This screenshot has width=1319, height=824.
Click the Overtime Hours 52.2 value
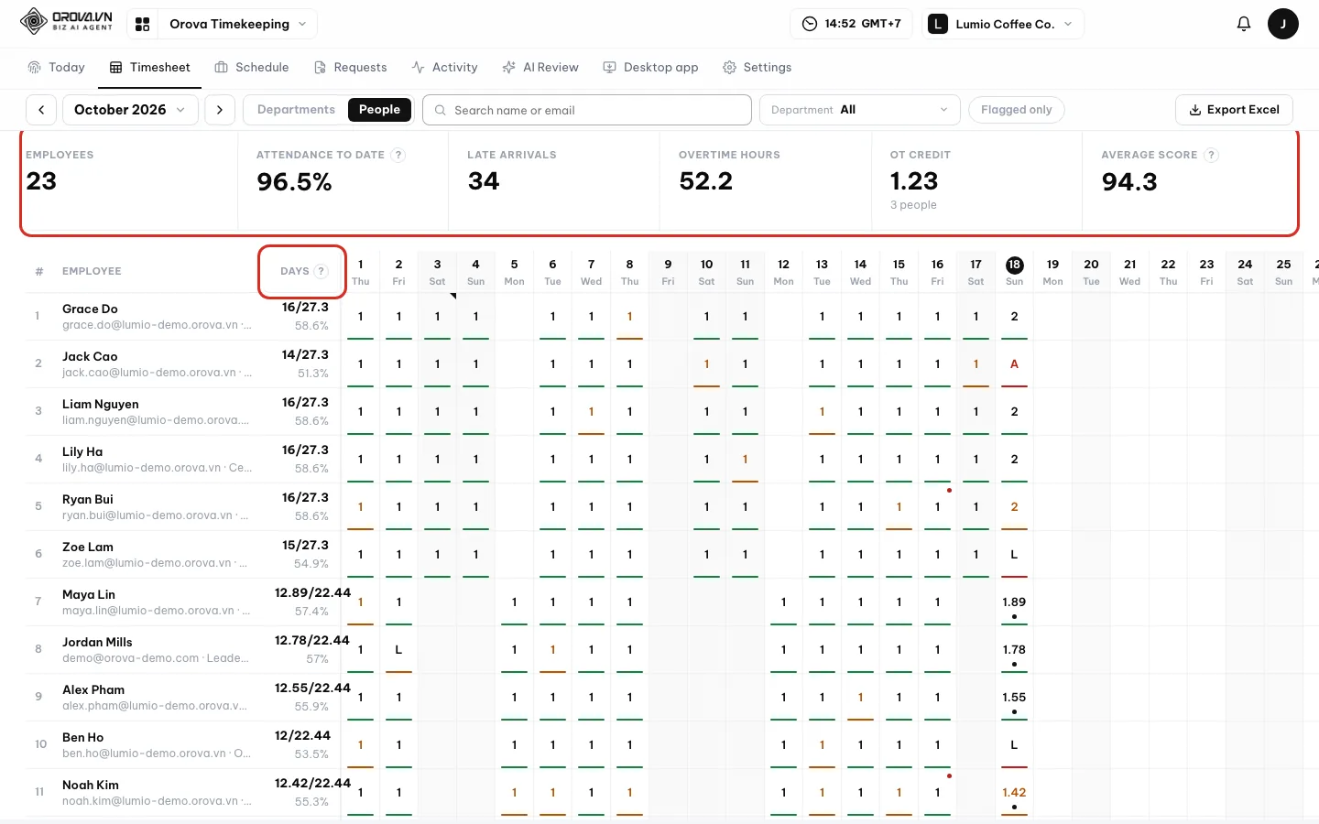[706, 181]
